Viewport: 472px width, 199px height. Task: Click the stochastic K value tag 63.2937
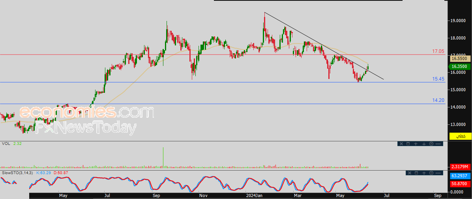(460, 176)
